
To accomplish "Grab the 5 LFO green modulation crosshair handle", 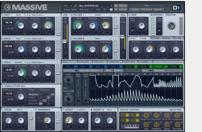I will pos(136,67).
